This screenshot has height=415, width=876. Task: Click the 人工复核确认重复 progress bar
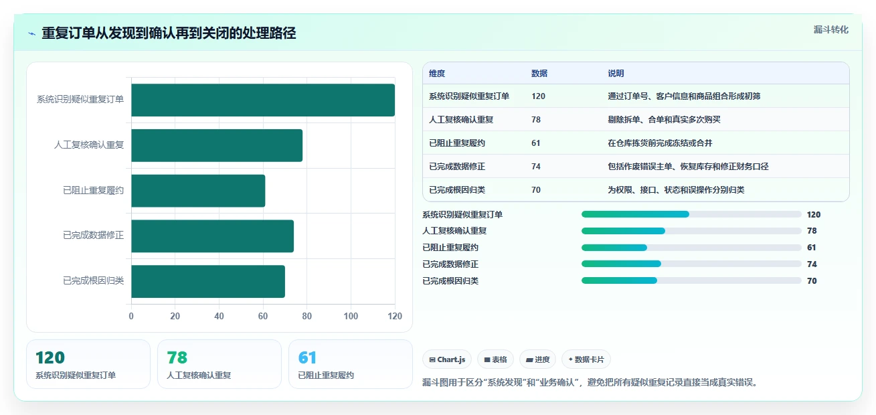(x=691, y=231)
